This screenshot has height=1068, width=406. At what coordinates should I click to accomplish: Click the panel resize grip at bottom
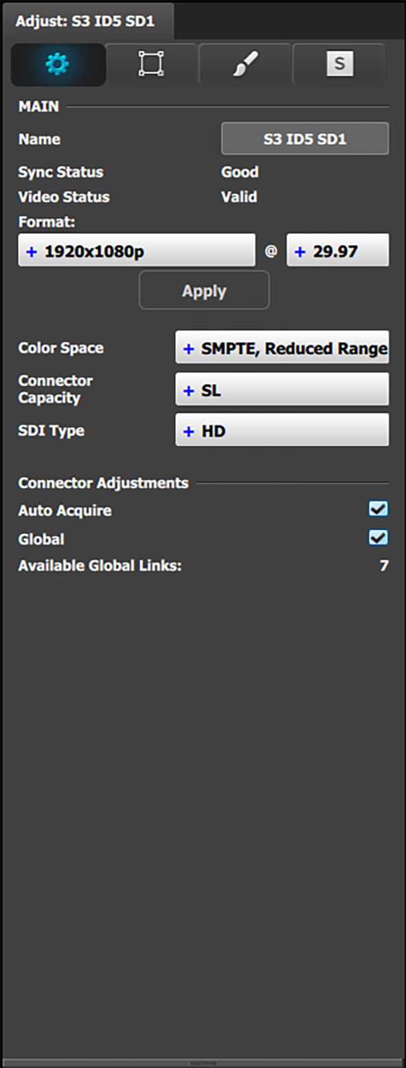pyautogui.click(x=203, y=1062)
